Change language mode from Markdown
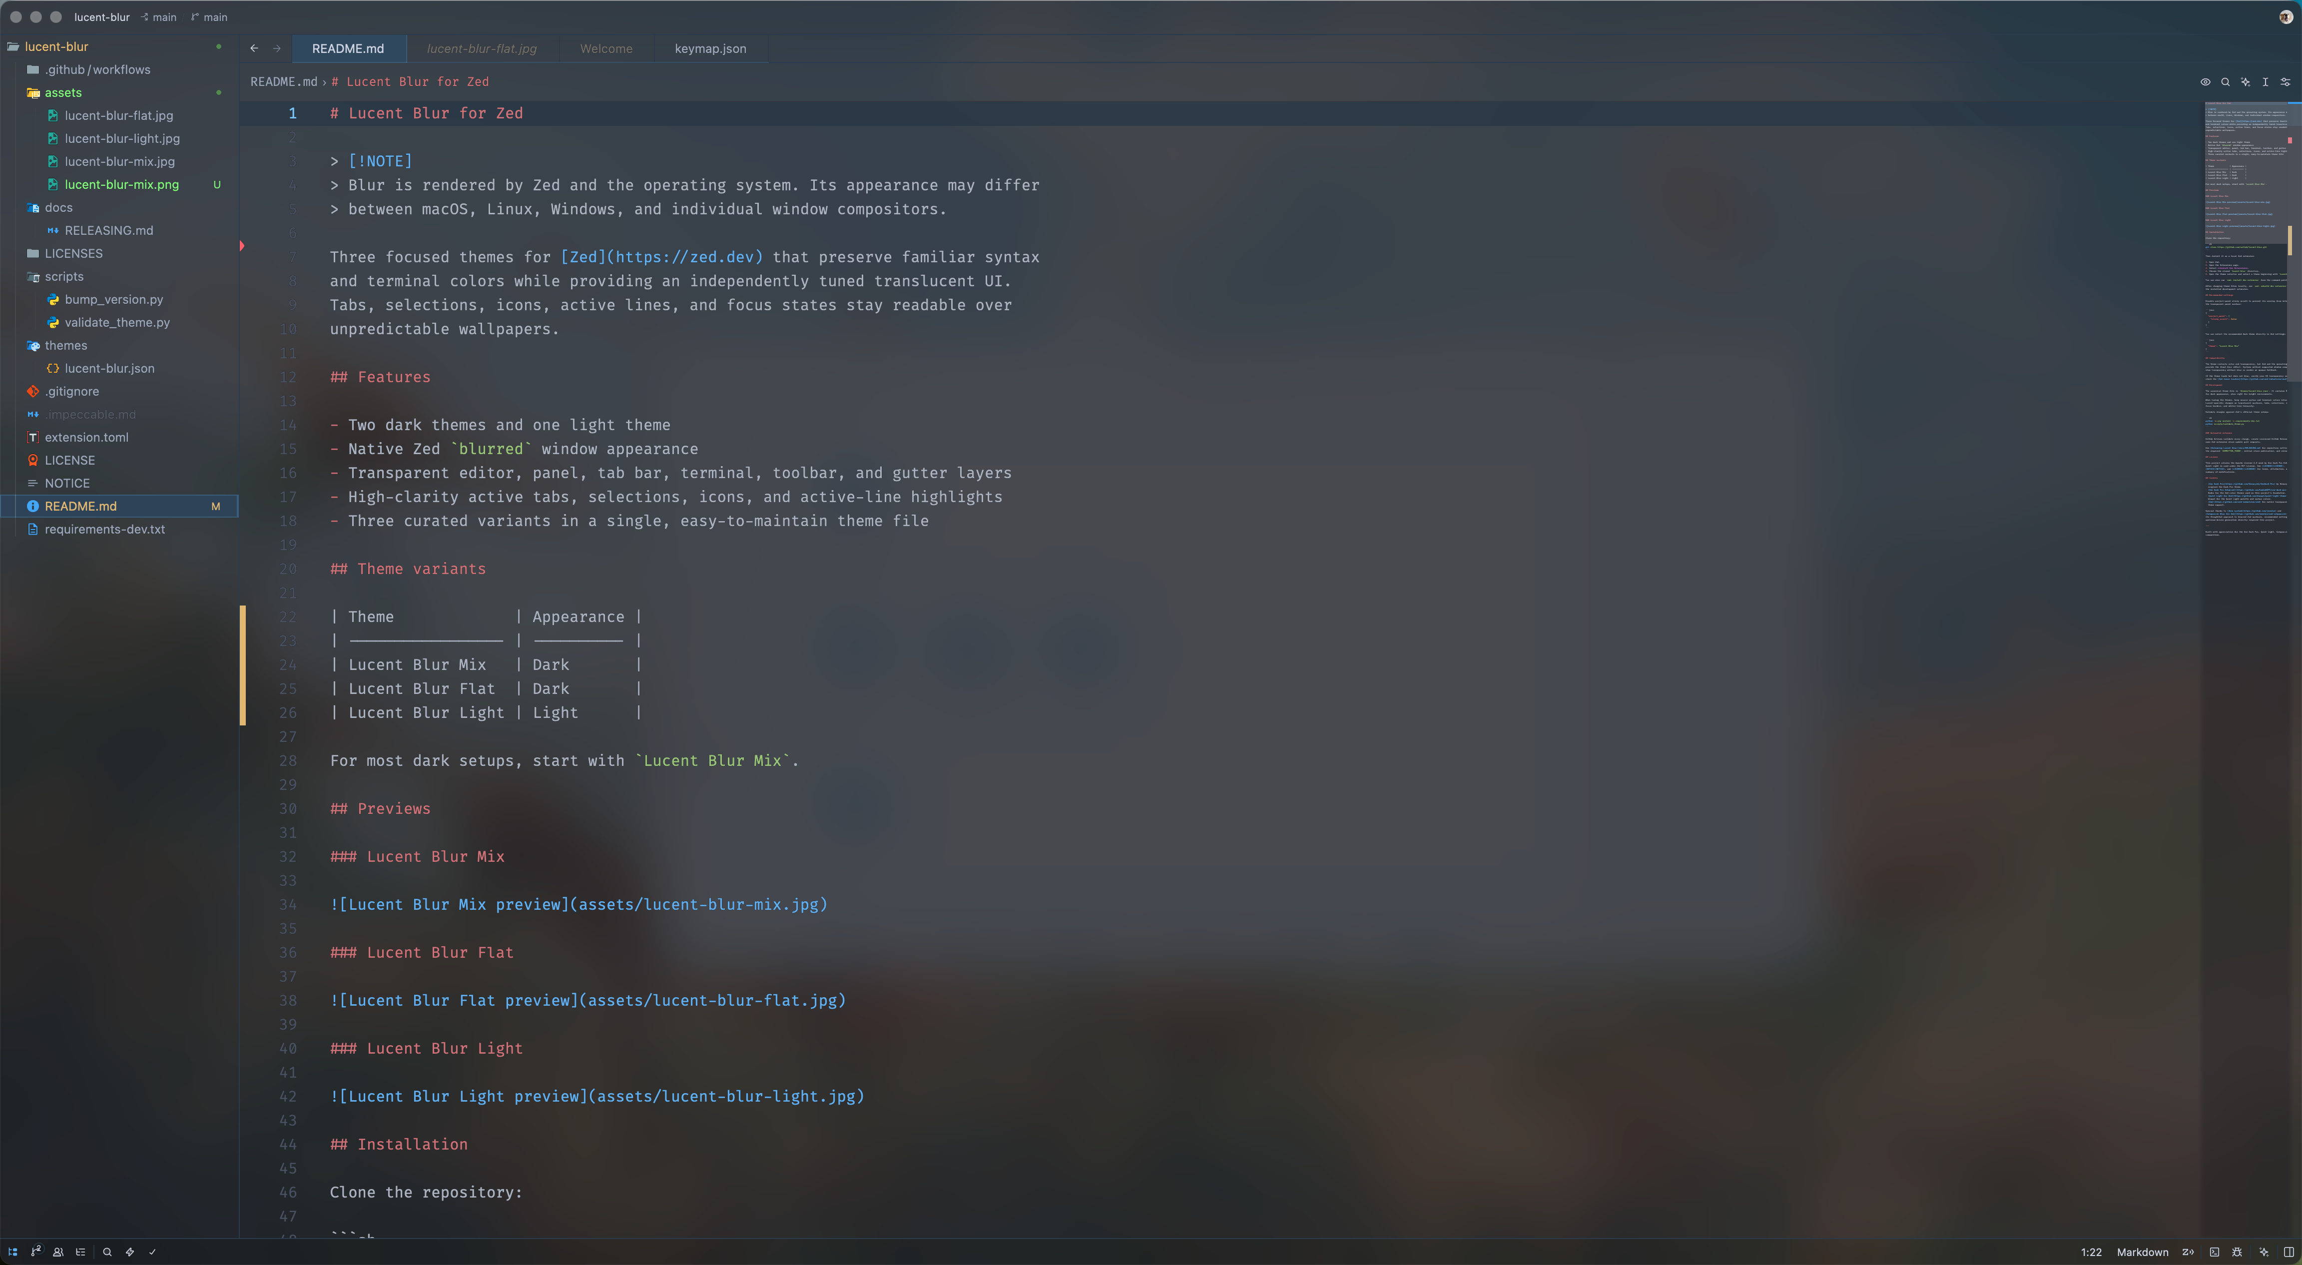The height and width of the screenshot is (1265, 2302). tap(2142, 1252)
